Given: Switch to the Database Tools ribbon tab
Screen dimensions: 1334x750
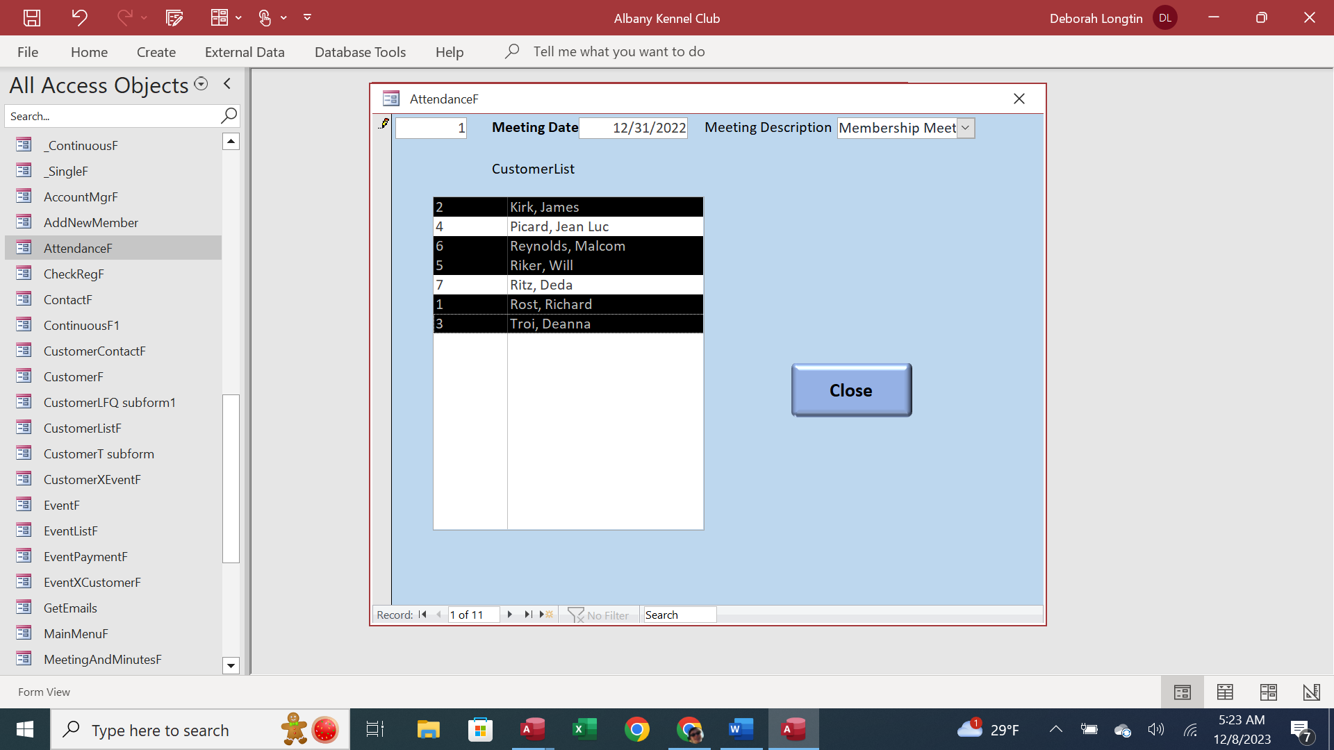Looking at the screenshot, I should coord(359,51).
